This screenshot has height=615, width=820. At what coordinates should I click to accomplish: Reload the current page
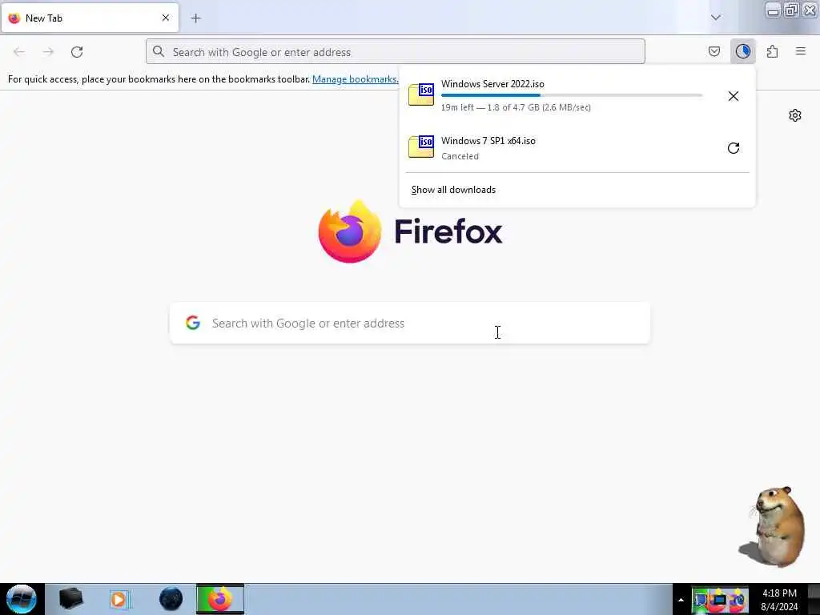click(77, 52)
